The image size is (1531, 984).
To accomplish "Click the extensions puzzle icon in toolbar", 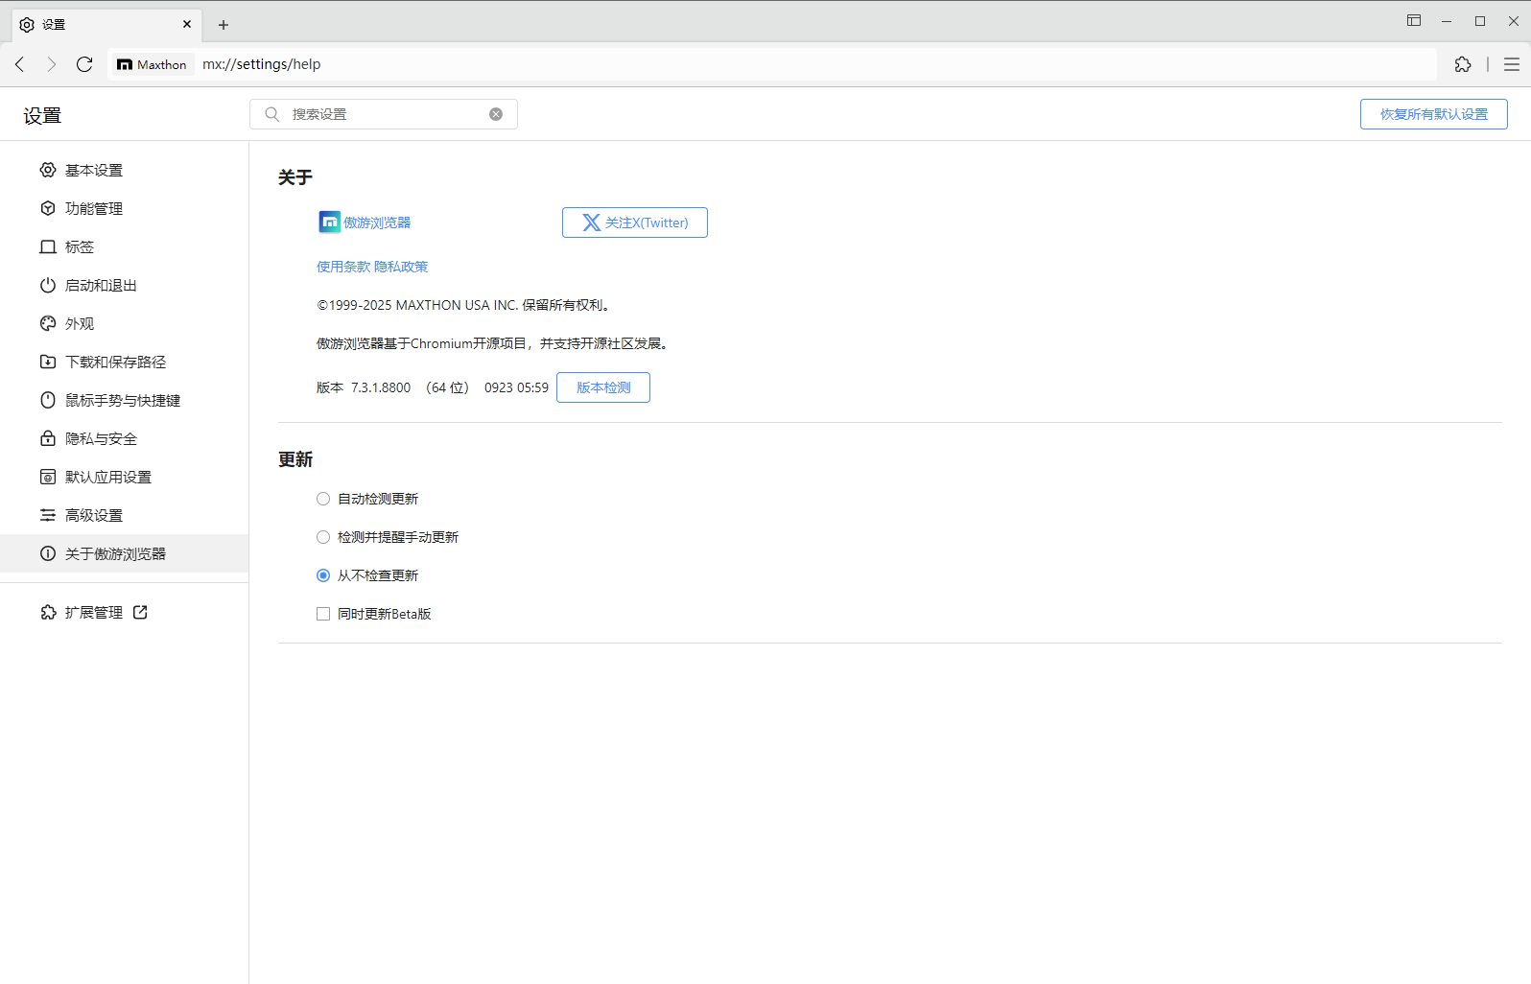I will click(x=1462, y=64).
